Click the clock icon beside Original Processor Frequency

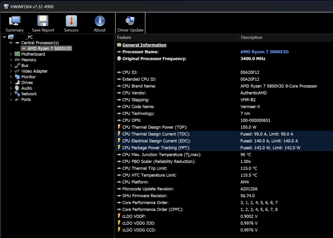[119, 58]
